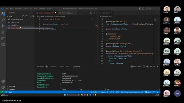Open the Extensions view
The image size is (184, 103).
[x=3, y=38]
